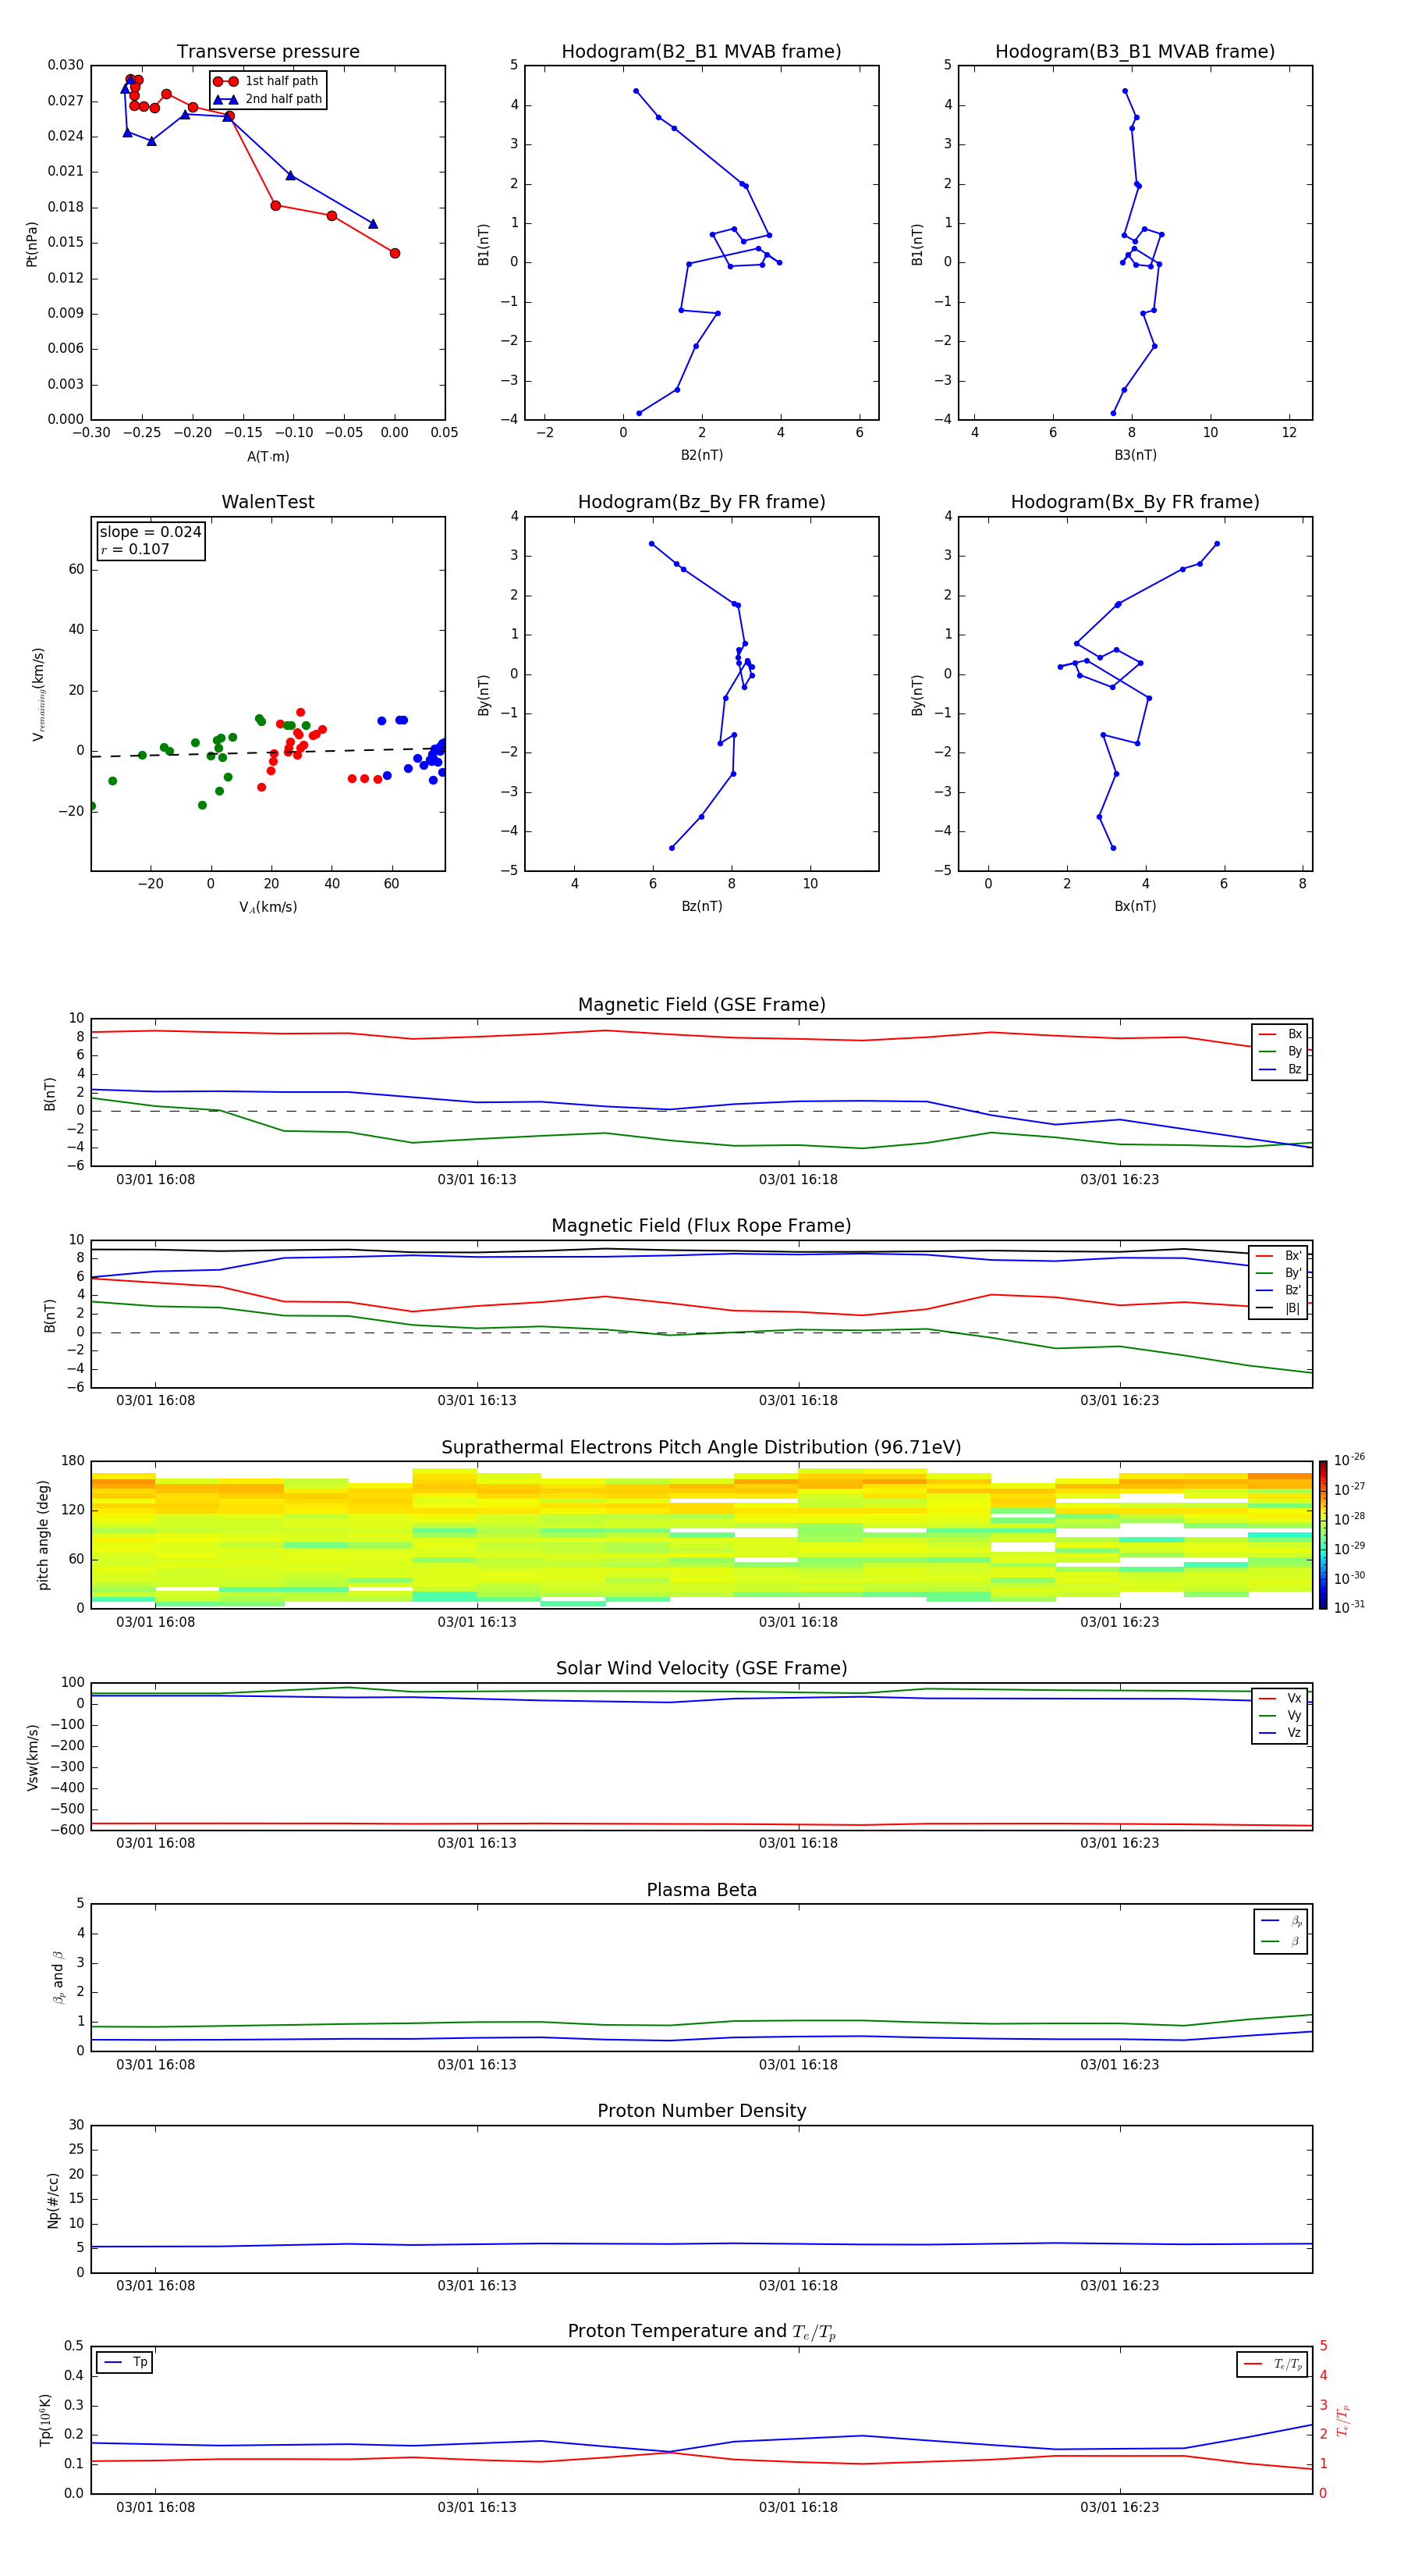This screenshot has width=1404, height=2576.
Task: Click the '10^-31' colorbar tick label
Action: coord(1349,1607)
